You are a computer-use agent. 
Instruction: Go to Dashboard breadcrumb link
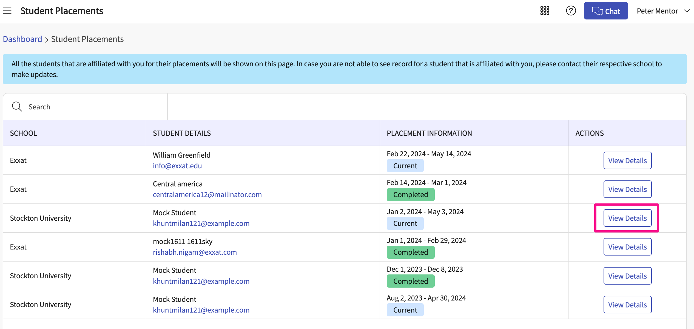tap(22, 39)
